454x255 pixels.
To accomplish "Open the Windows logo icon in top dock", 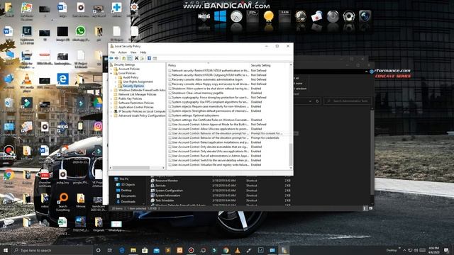I will [x=220, y=16].
